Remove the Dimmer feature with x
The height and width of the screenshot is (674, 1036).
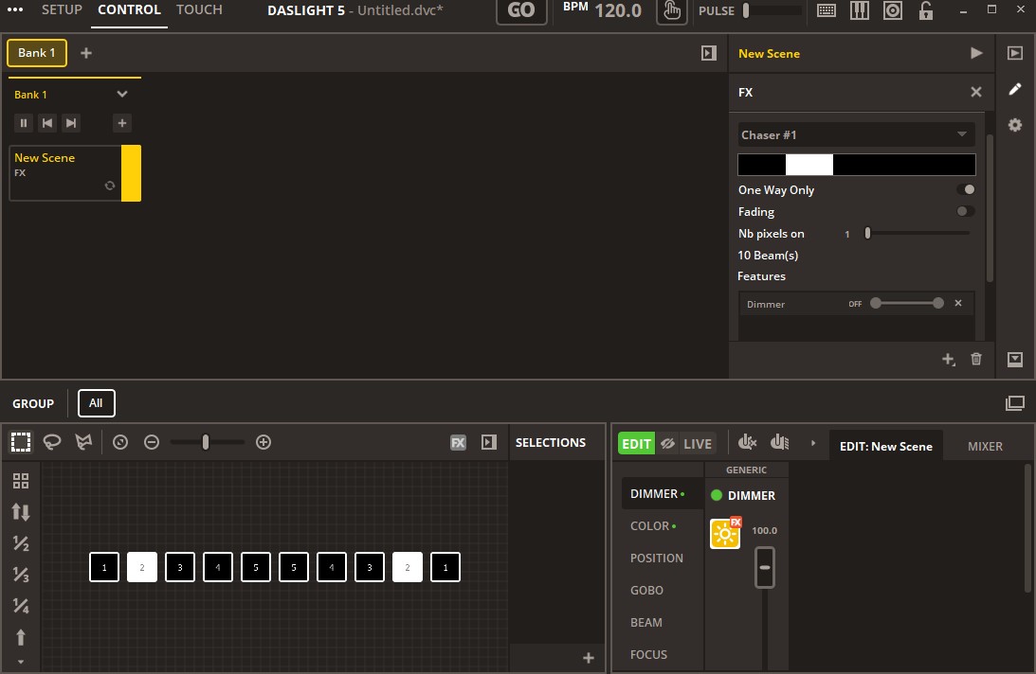point(958,304)
